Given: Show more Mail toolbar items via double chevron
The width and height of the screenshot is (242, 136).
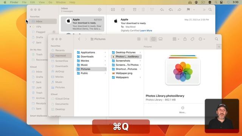Looking at the screenshot, I should point(204,10).
